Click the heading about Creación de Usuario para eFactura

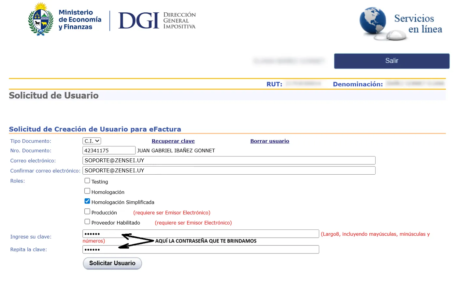click(95, 129)
